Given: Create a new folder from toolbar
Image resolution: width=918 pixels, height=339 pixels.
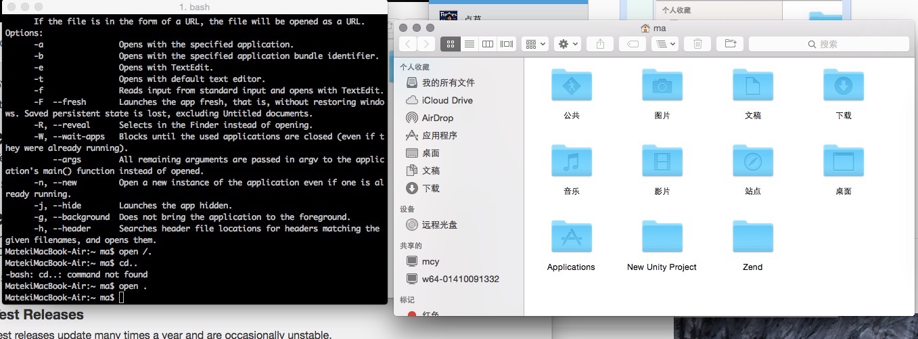Looking at the screenshot, I should (729, 44).
